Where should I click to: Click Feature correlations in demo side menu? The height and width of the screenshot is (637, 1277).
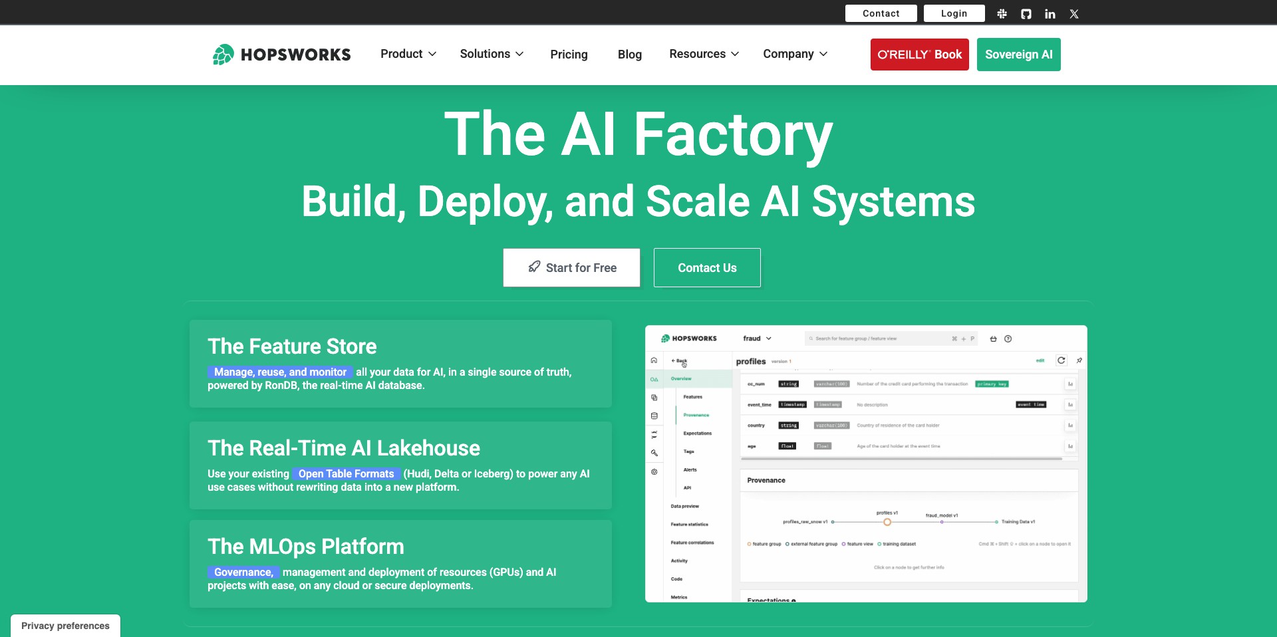(x=692, y=543)
